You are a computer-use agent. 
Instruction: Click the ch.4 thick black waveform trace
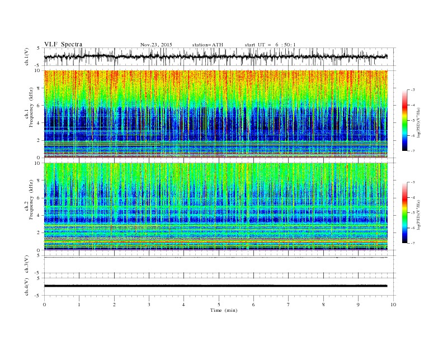(215, 286)
